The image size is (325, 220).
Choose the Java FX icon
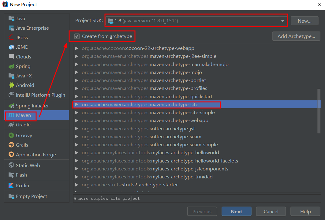click(x=11, y=76)
